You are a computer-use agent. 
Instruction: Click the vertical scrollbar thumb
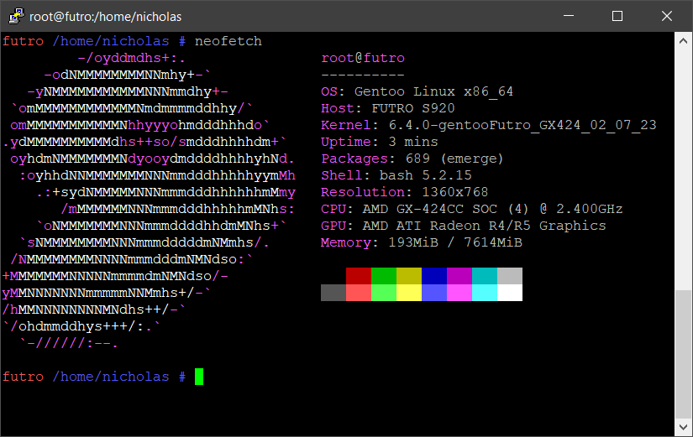(x=683, y=354)
